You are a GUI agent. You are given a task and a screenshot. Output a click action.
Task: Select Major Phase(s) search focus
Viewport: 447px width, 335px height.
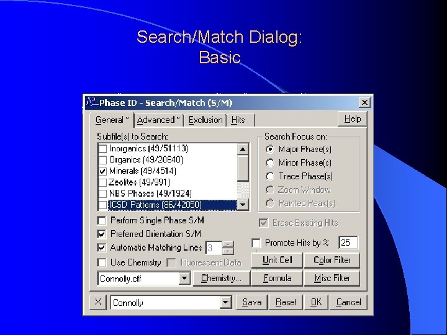(270, 149)
